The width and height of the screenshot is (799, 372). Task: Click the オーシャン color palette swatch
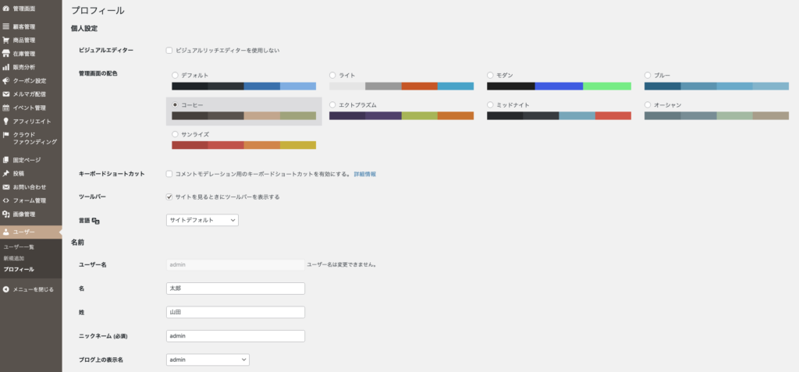click(716, 115)
